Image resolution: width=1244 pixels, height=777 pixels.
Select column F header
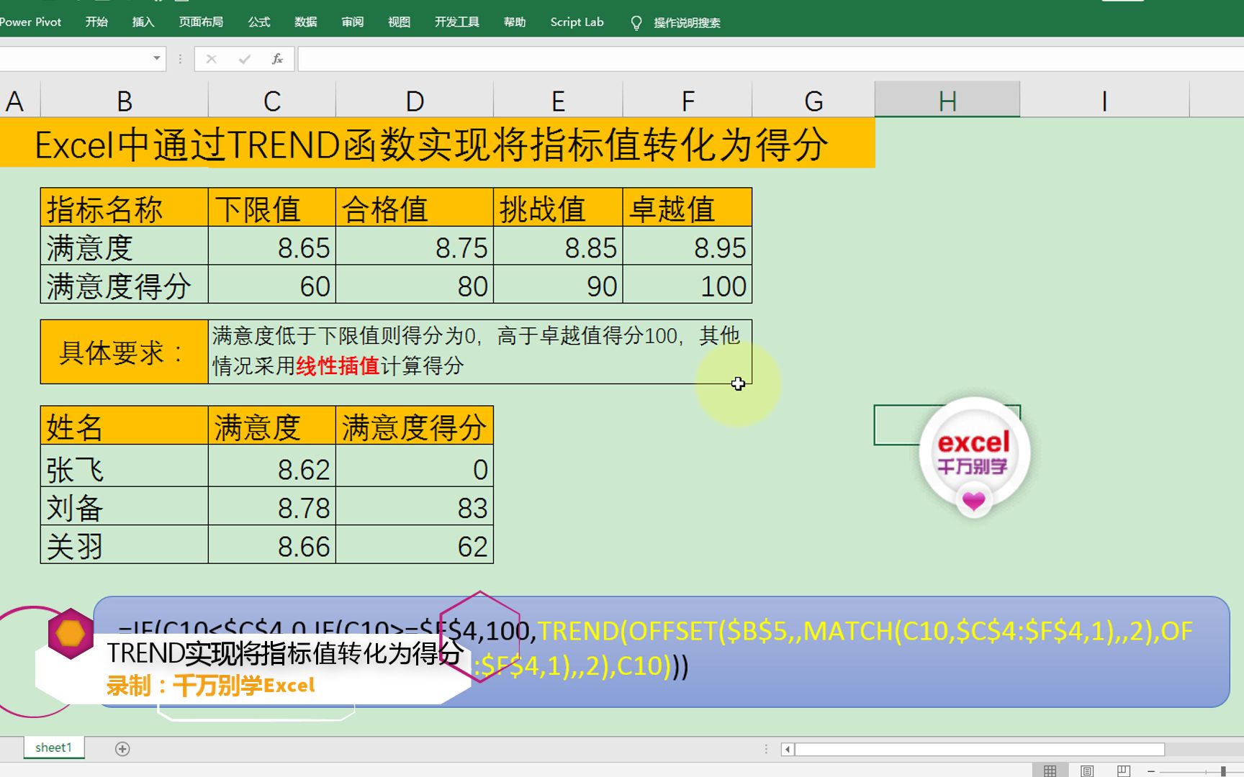coord(688,101)
